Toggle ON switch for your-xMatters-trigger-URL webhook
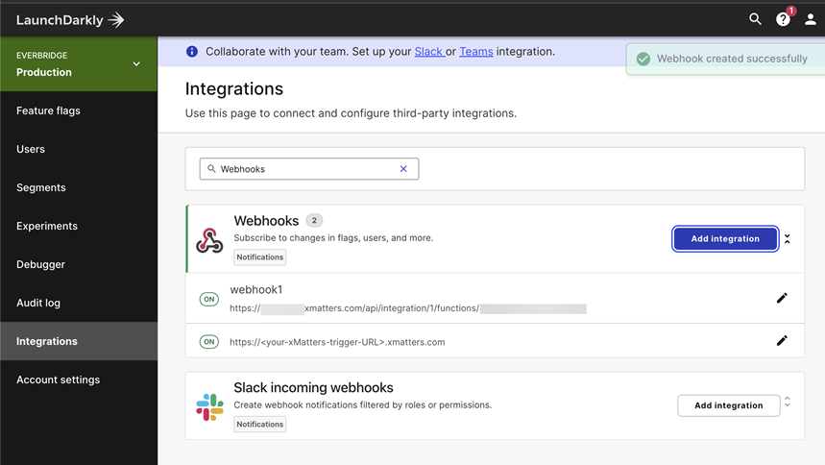The width and height of the screenshot is (825, 465). 208,342
